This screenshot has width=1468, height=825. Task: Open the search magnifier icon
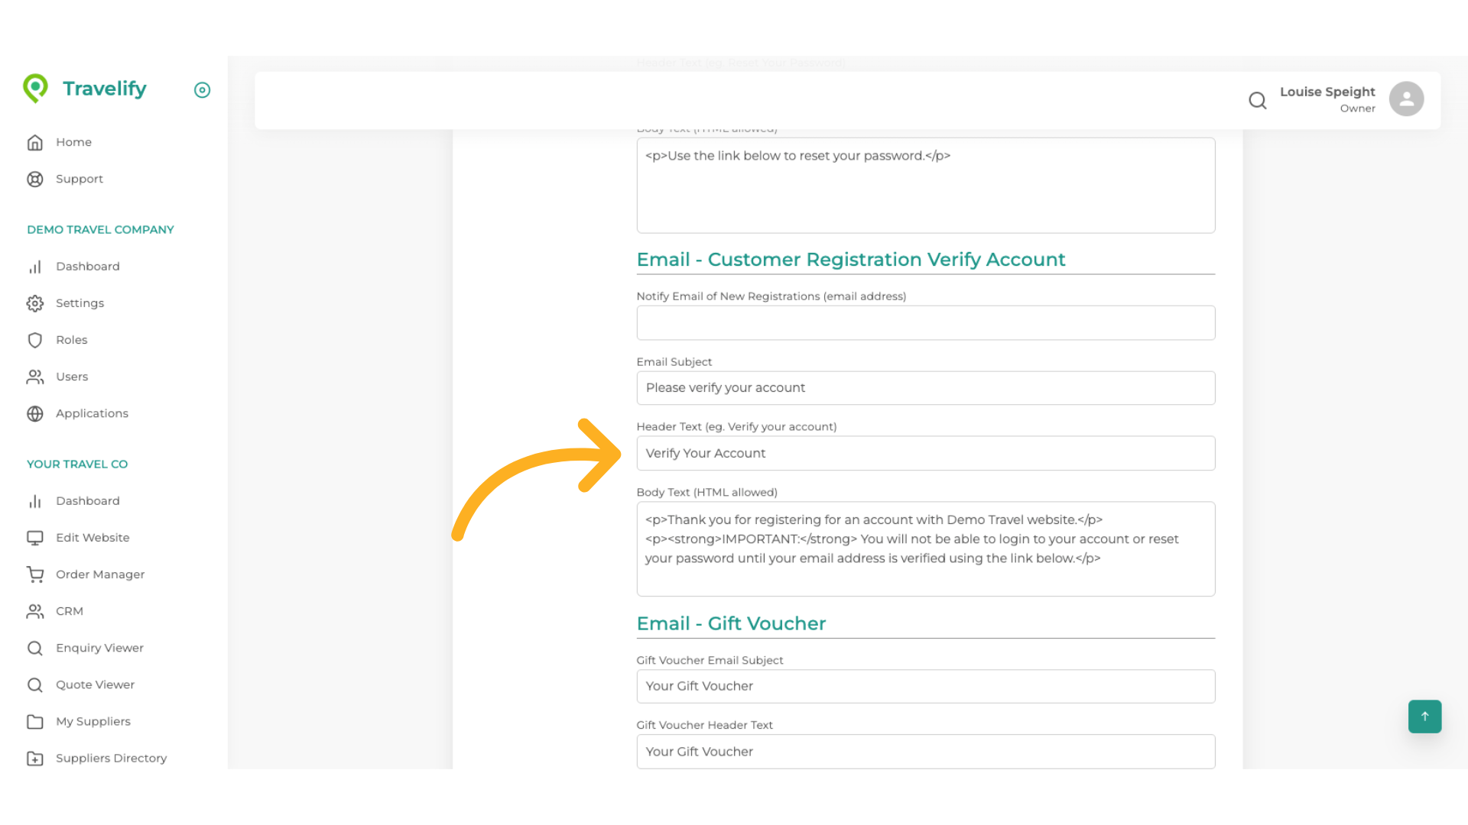click(1257, 100)
